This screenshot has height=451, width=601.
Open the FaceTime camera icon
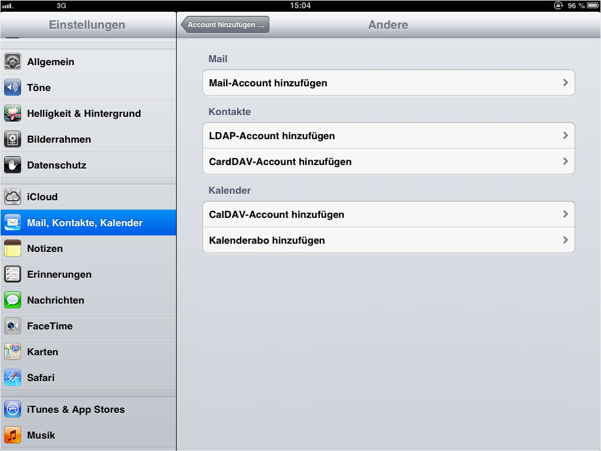coord(13,326)
